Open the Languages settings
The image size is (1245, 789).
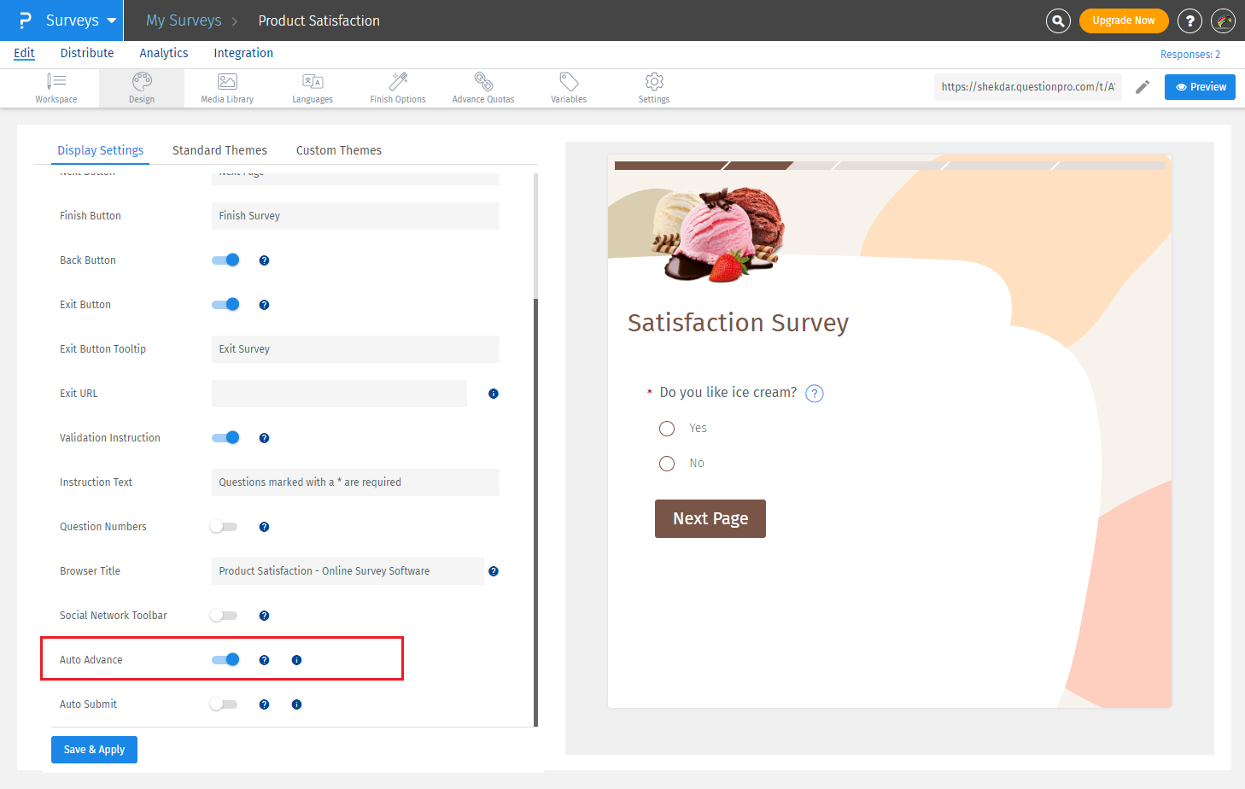313,87
